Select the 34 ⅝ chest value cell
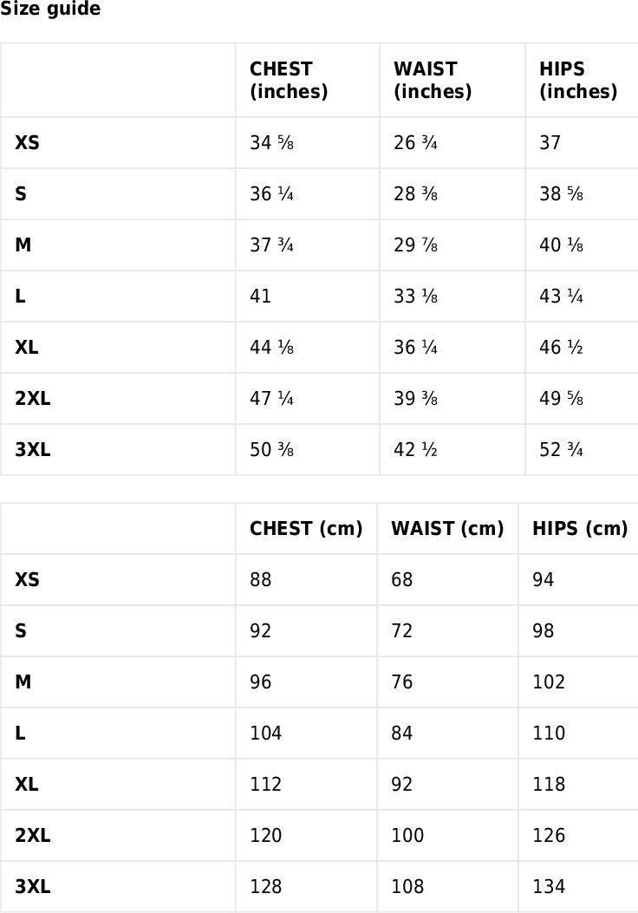638x913 pixels. 271,143
